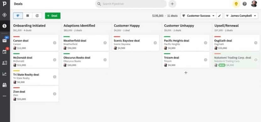Screen dimensions: 261x122
Task: Click the Upsell/Renewal stage header
Action: pos(226,26)
